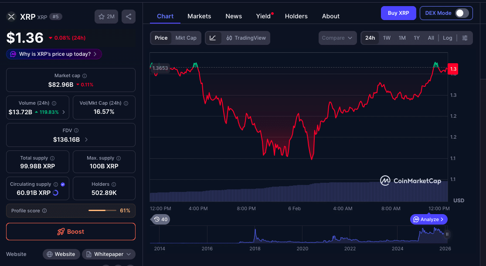Viewport: 486px width, 266px height.
Task: Open 'Why is XRP's price up today?'
Action: click(54, 54)
